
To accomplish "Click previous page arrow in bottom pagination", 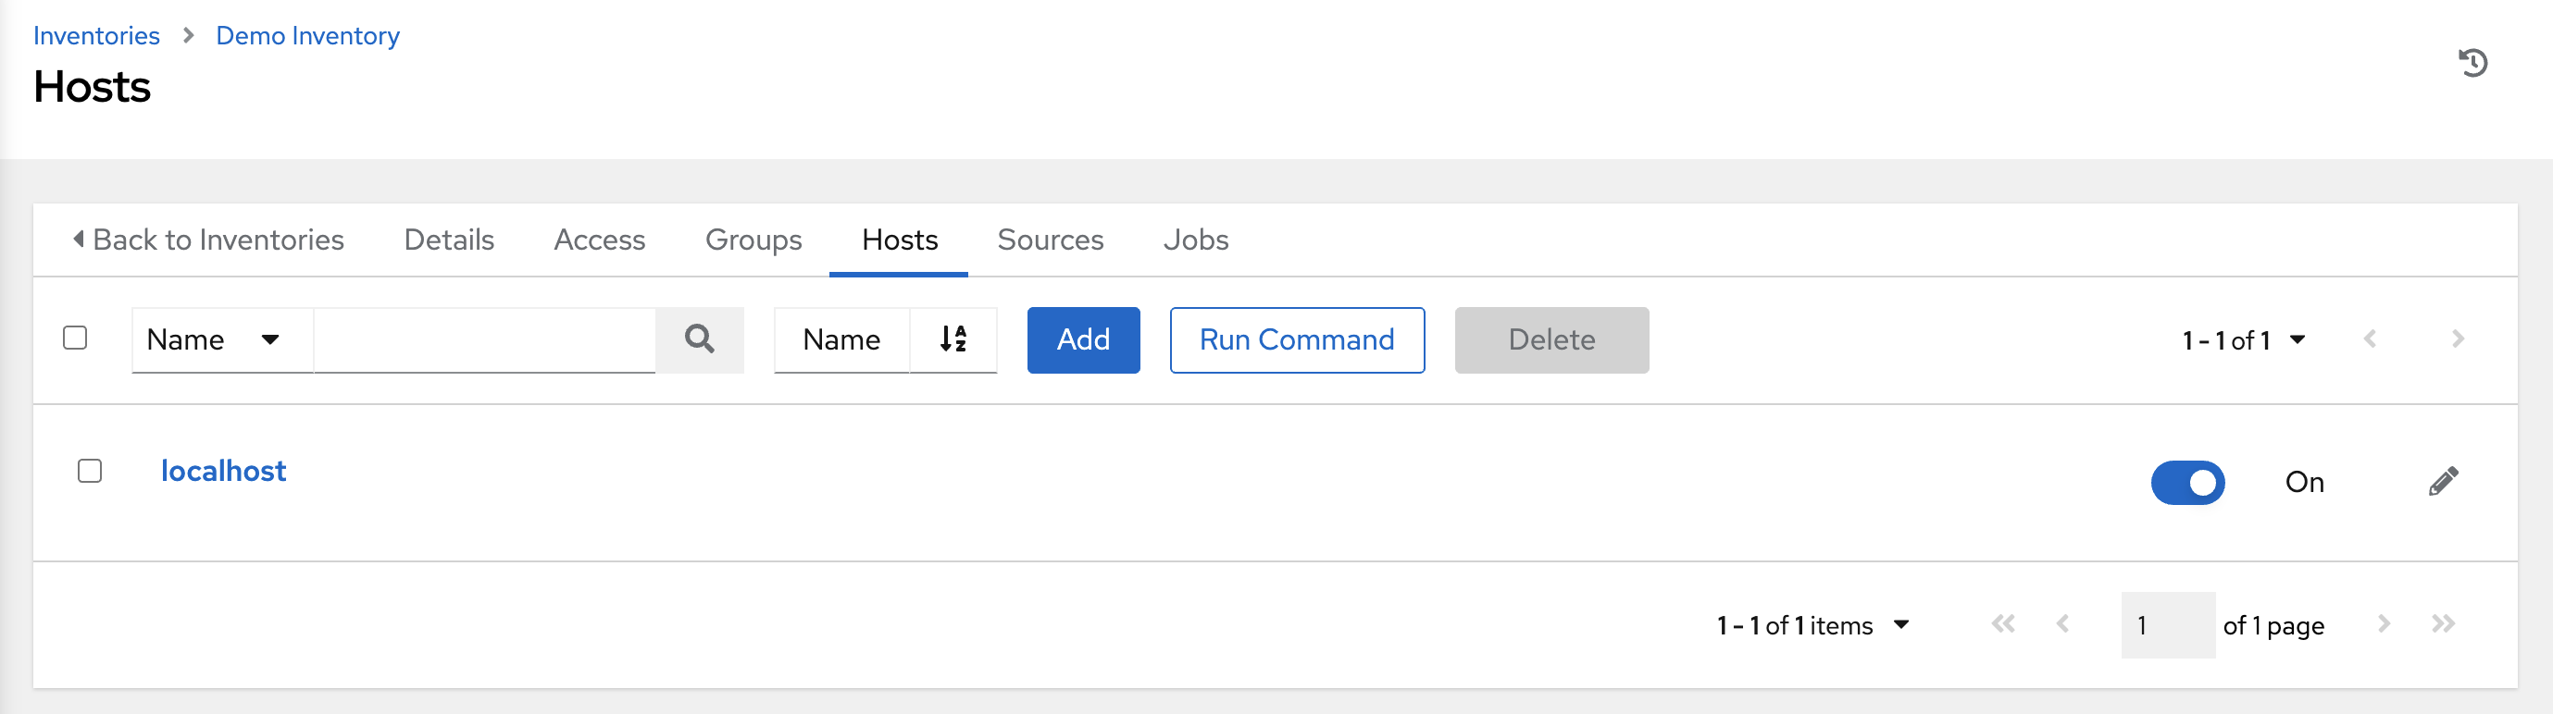I will tap(2063, 624).
